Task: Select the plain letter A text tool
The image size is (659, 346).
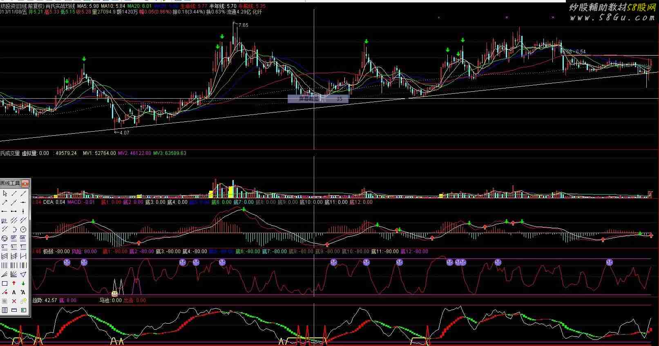Action: coord(14,292)
